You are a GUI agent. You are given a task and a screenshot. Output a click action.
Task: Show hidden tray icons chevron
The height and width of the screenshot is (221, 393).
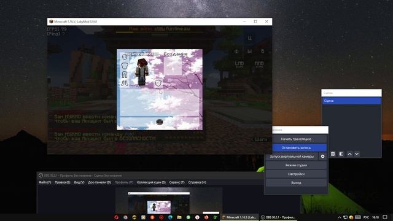[x=340, y=217]
